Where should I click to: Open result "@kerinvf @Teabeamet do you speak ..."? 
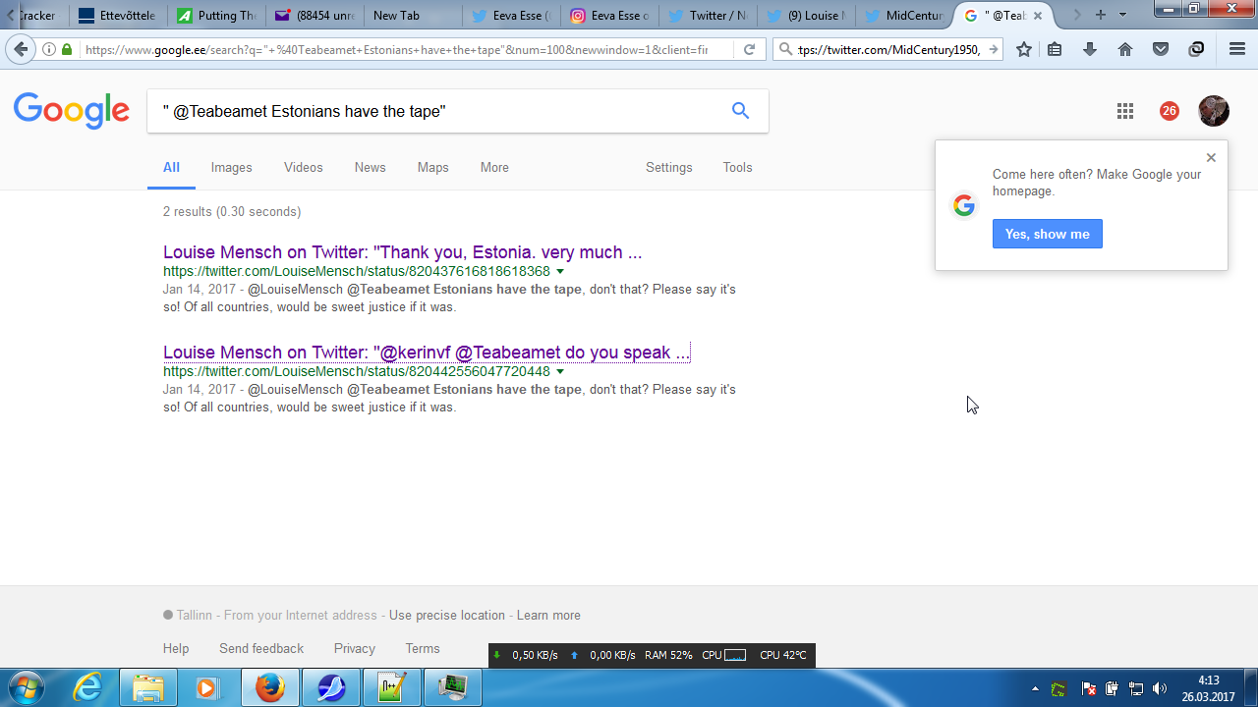(427, 353)
